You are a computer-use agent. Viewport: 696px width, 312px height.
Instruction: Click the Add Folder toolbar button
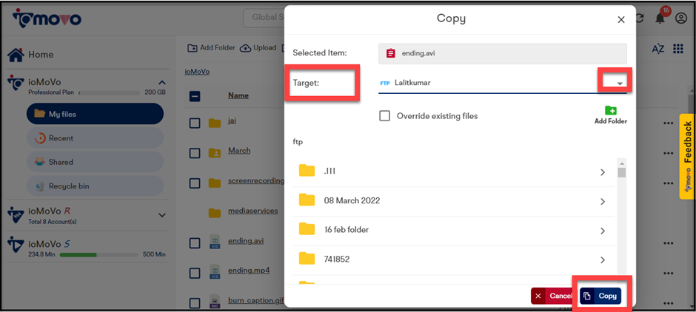pyautogui.click(x=211, y=48)
